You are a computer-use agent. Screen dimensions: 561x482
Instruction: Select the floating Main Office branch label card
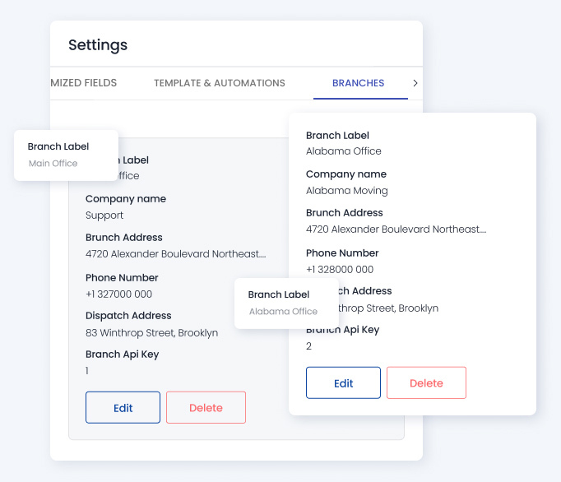(66, 155)
